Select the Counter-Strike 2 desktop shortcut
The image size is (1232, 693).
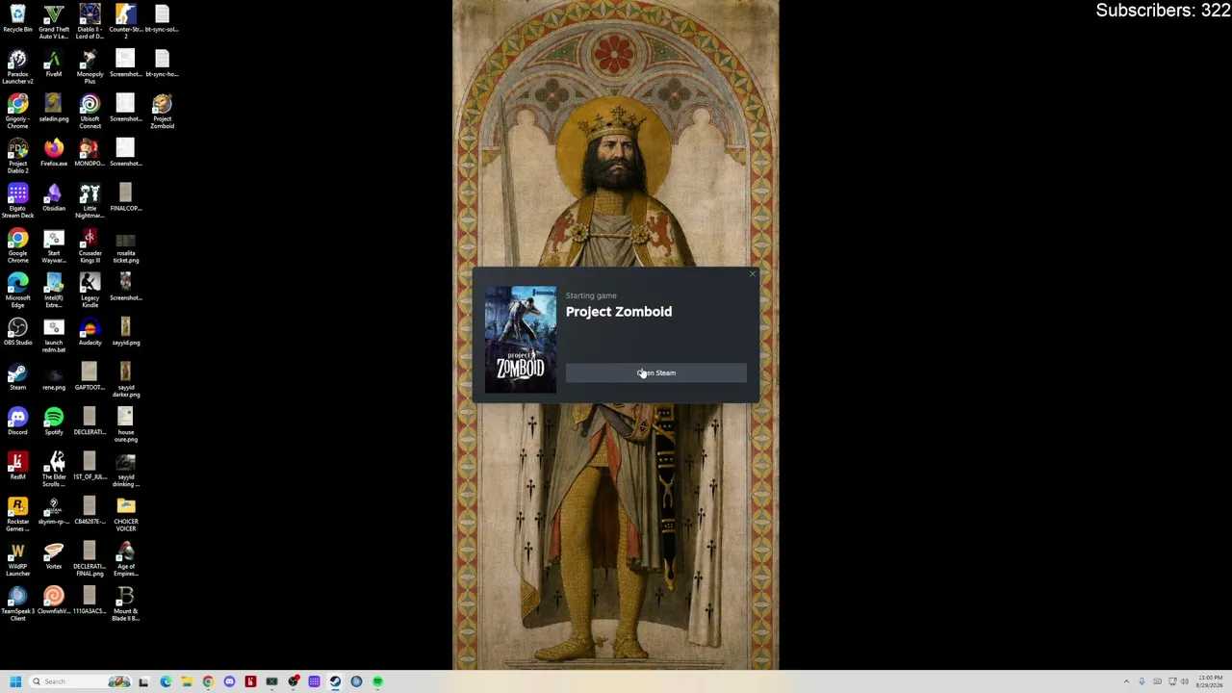[x=126, y=22]
